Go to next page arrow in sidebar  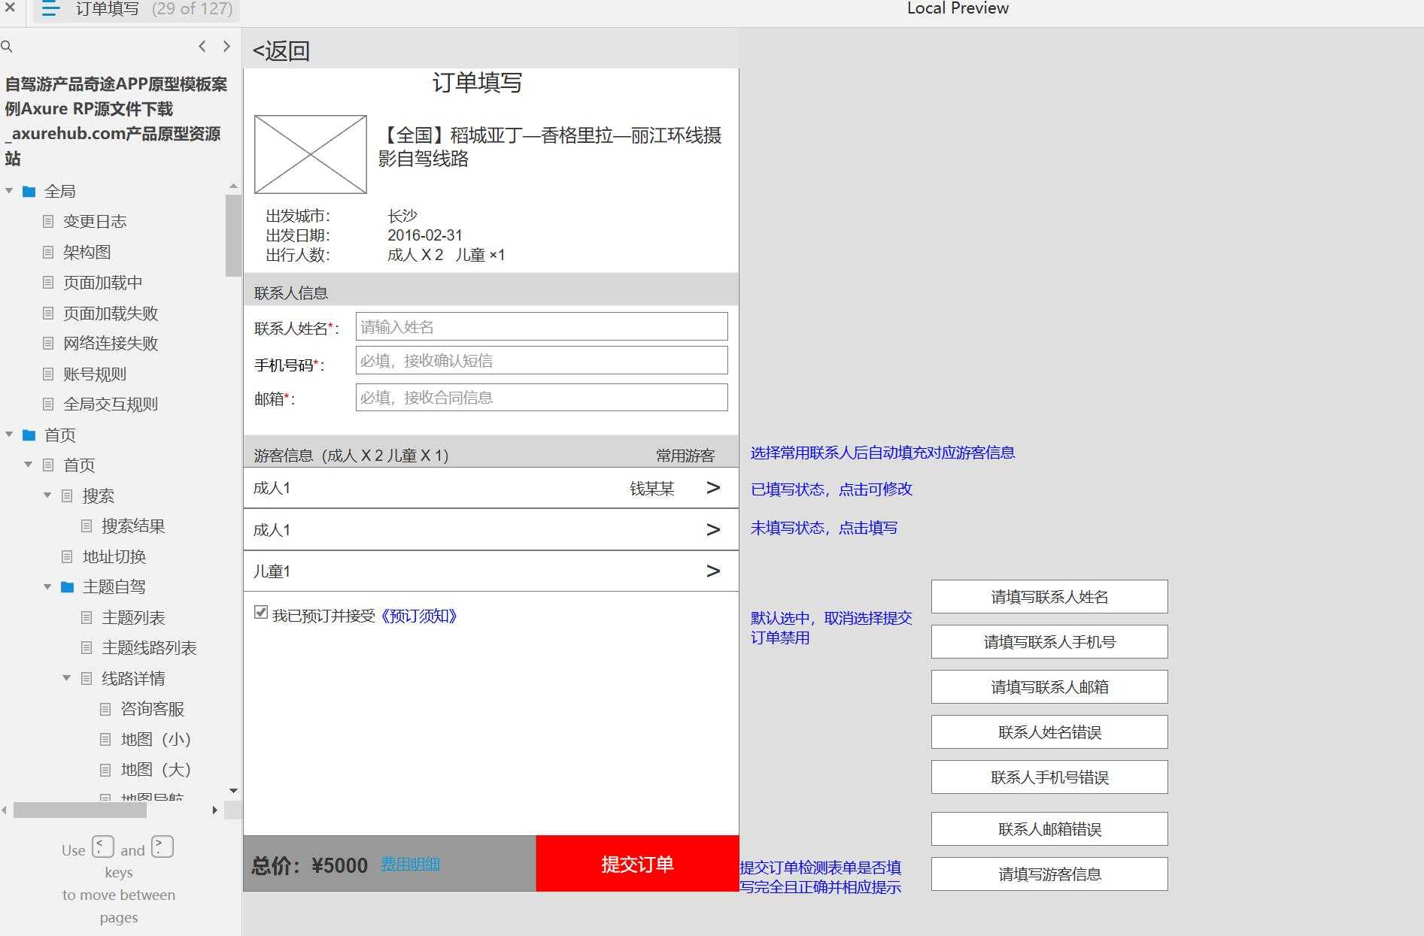[226, 47]
